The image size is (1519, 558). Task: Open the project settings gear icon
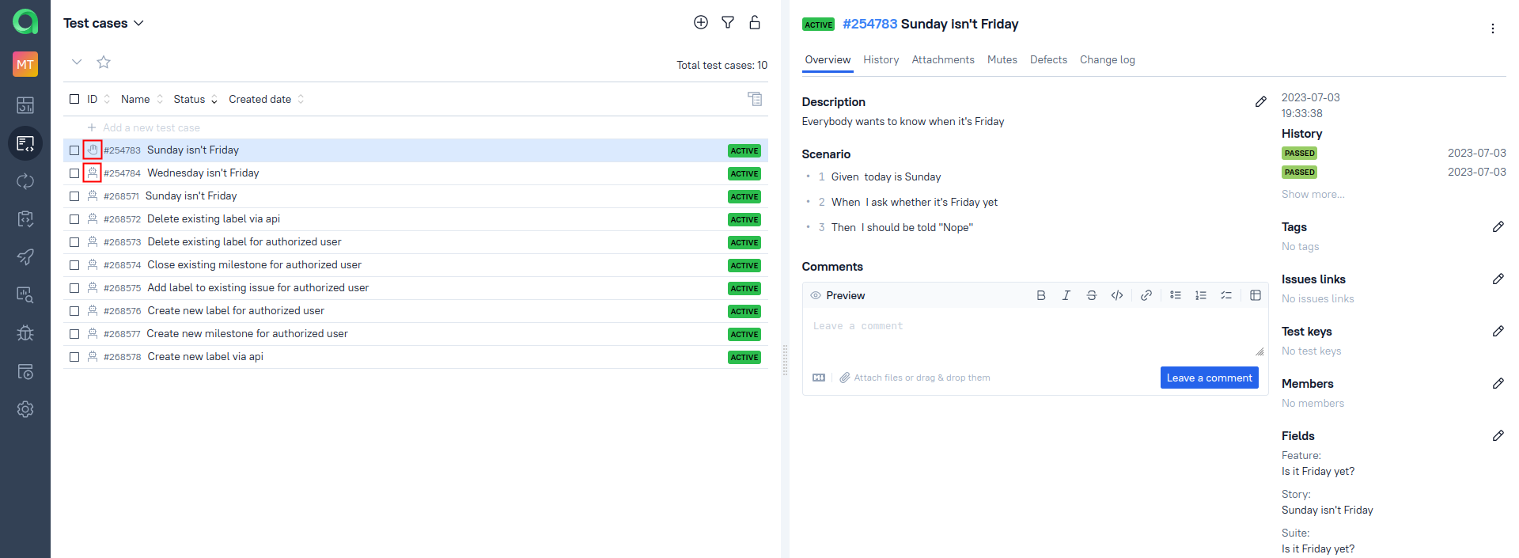tap(25, 409)
